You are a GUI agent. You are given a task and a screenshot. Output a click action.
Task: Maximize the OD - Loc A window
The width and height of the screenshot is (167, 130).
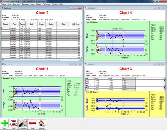(159, 8)
